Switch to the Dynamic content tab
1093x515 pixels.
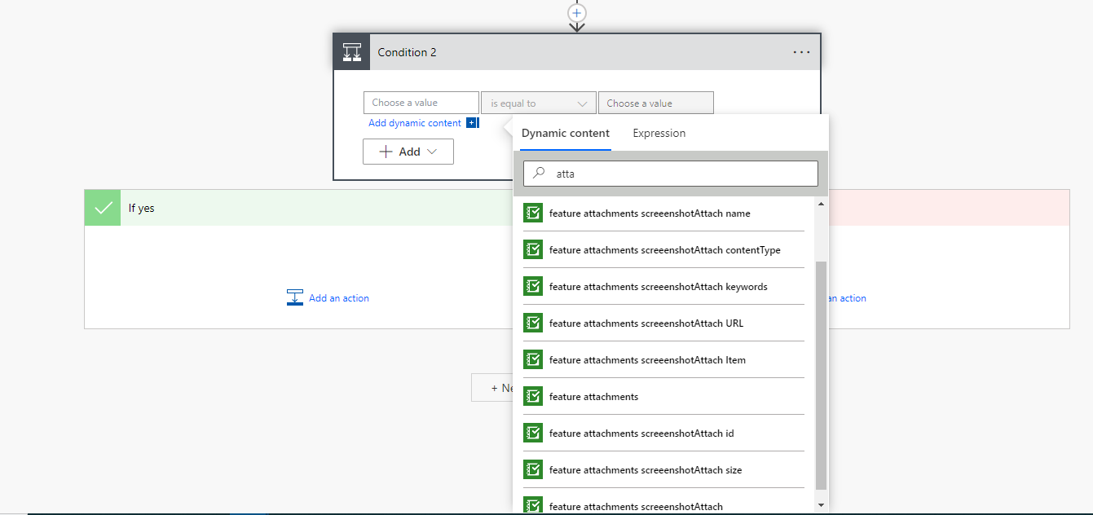[565, 133]
